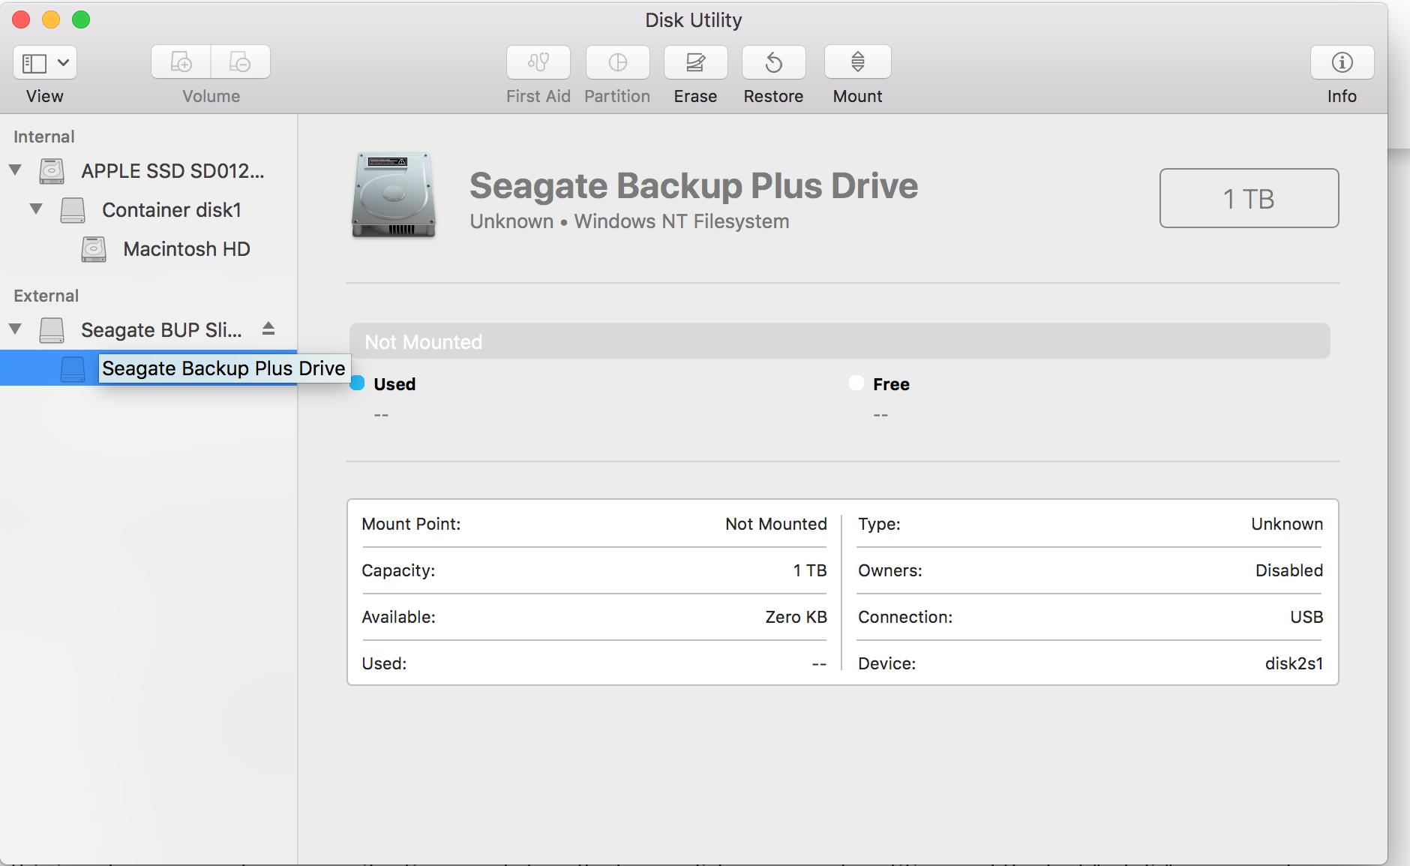1410x866 pixels.
Task: Minimize the Disk Utility window
Action: point(51,20)
